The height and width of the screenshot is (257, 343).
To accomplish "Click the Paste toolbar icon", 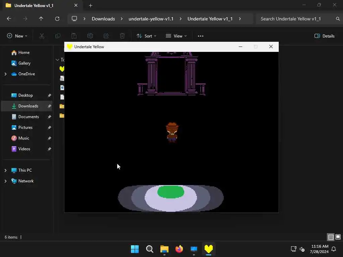I will point(74,36).
